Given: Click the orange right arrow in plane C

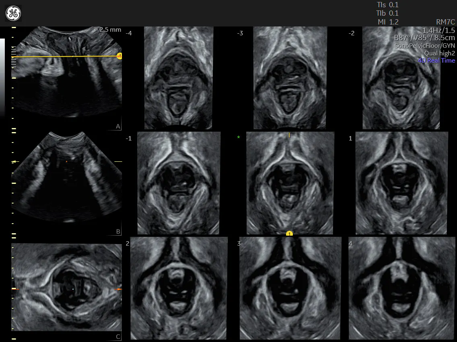Looking at the screenshot, I should (x=118, y=289).
